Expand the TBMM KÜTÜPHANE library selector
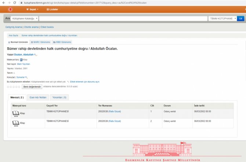The image size is (246, 162). pos(223,18)
